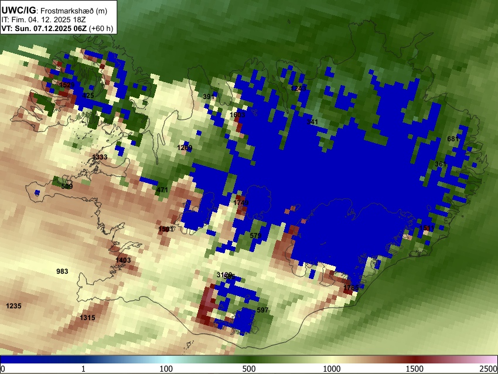Image resolution: width=498 pixels, height=374 pixels.
Task: Click the map value label 361
Action: 441,164
